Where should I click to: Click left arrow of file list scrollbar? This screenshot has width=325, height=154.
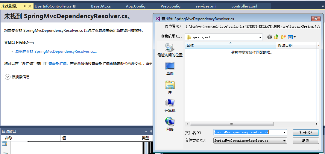click(187, 124)
